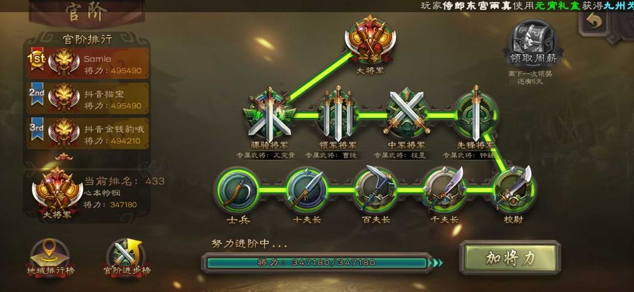Expand the ranking list arrow below third place
This screenshot has height=292, width=634.
click(x=64, y=157)
